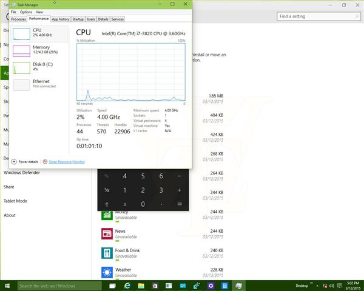Open Task View on the taskbar
Viewport: 364px width, 291px height.
coord(112,286)
